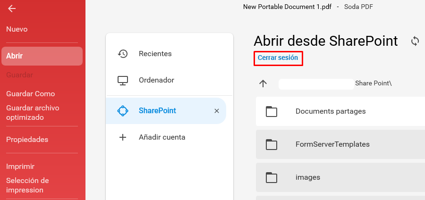Select Nuevo in the red sidebar
The width and height of the screenshot is (425, 200).
tap(17, 29)
